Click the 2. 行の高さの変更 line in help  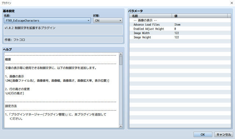point(17,89)
